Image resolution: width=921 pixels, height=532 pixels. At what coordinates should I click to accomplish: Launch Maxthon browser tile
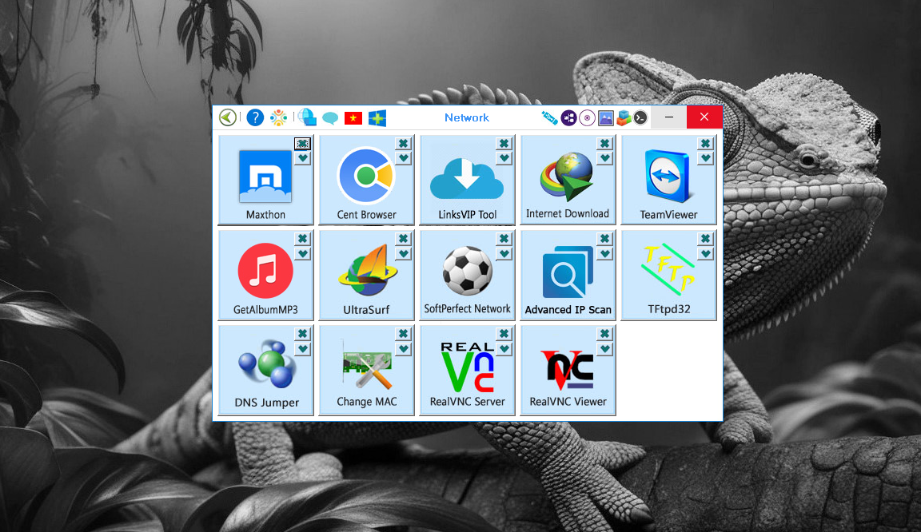265,181
